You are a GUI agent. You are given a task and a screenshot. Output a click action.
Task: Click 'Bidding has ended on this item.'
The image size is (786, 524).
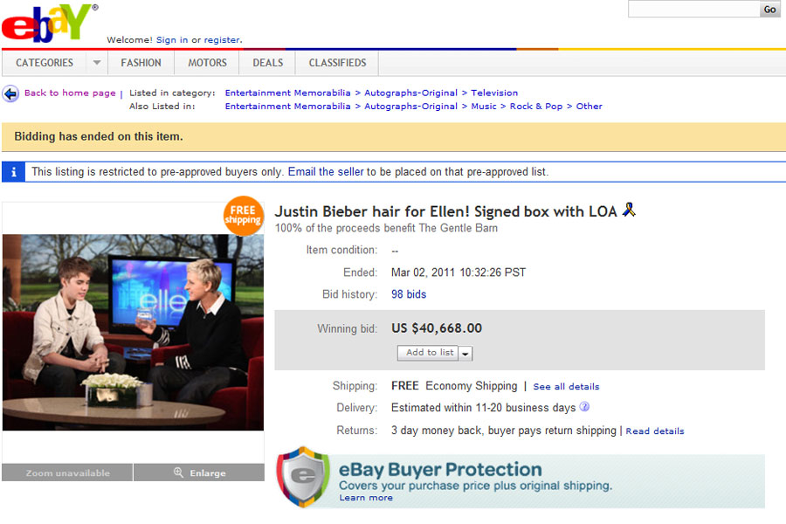99,136
